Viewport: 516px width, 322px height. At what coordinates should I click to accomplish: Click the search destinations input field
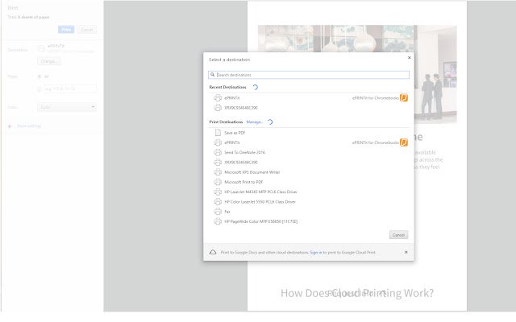click(309, 75)
